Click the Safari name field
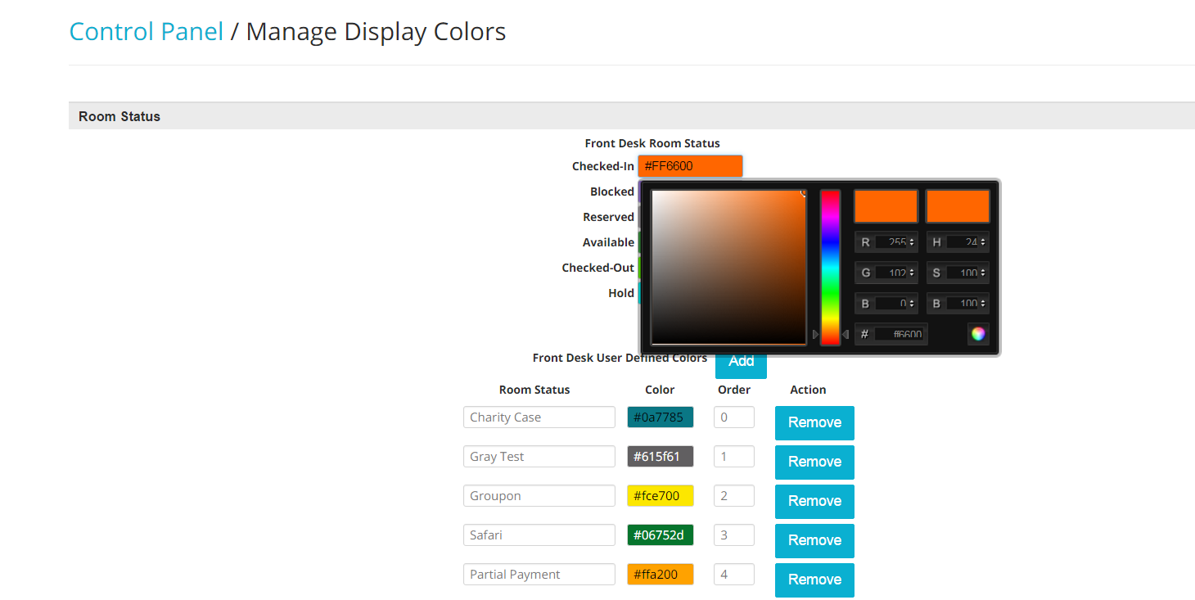 pyautogui.click(x=539, y=535)
